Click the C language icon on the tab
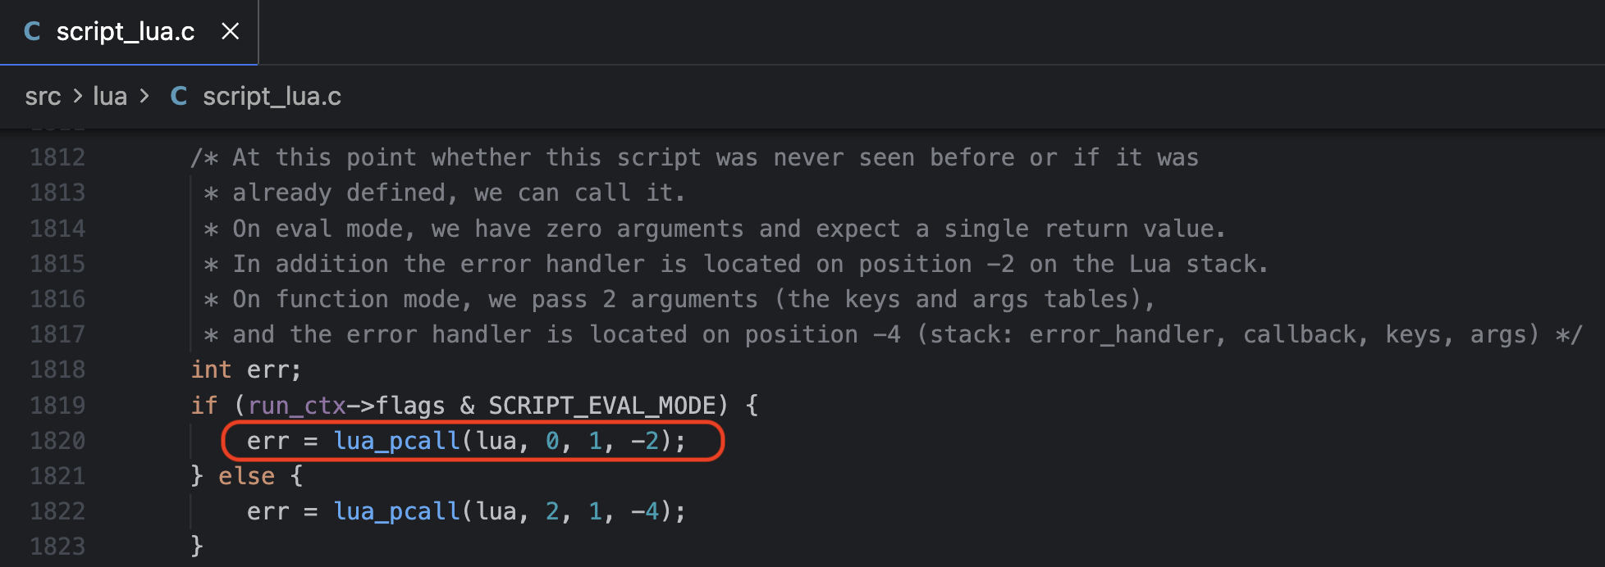This screenshot has width=1605, height=567. 31,32
